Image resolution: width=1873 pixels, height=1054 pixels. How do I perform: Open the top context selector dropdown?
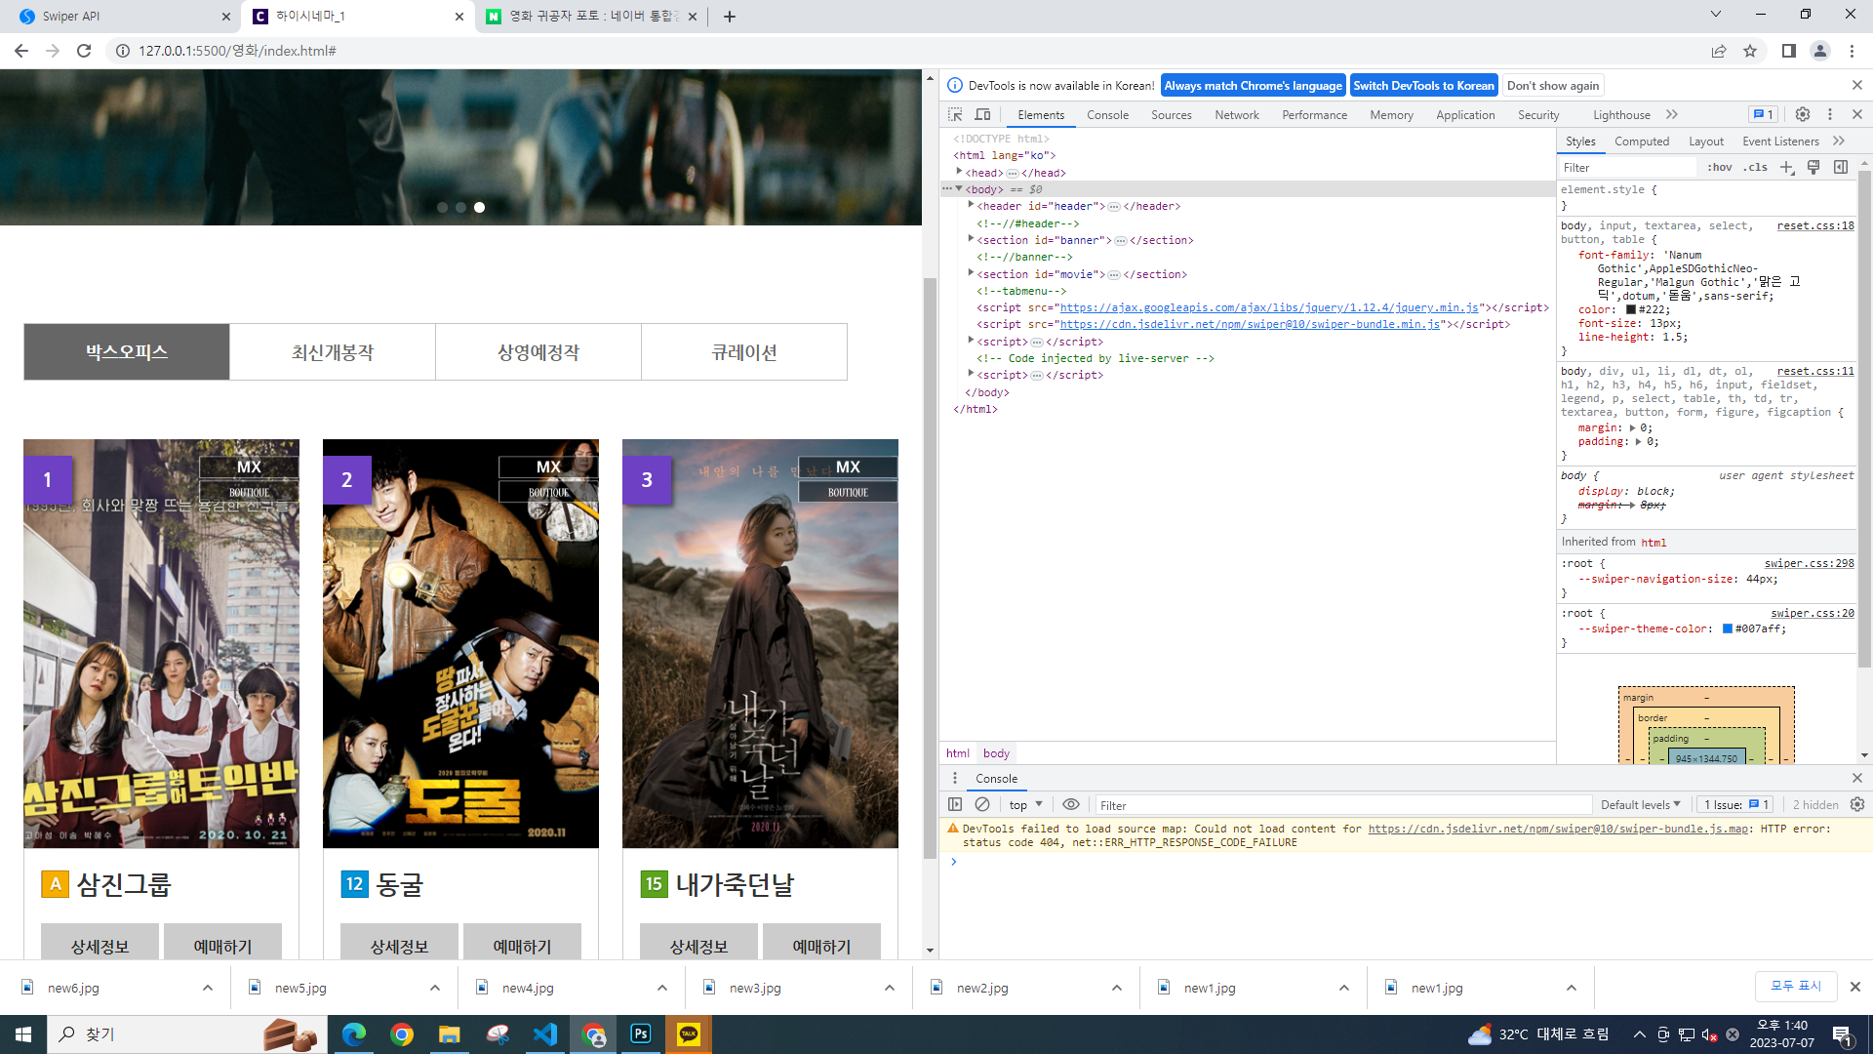[1025, 804]
